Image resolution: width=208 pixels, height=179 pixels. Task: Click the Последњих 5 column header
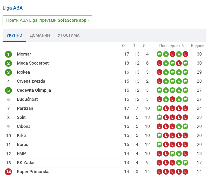coord(171,46)
